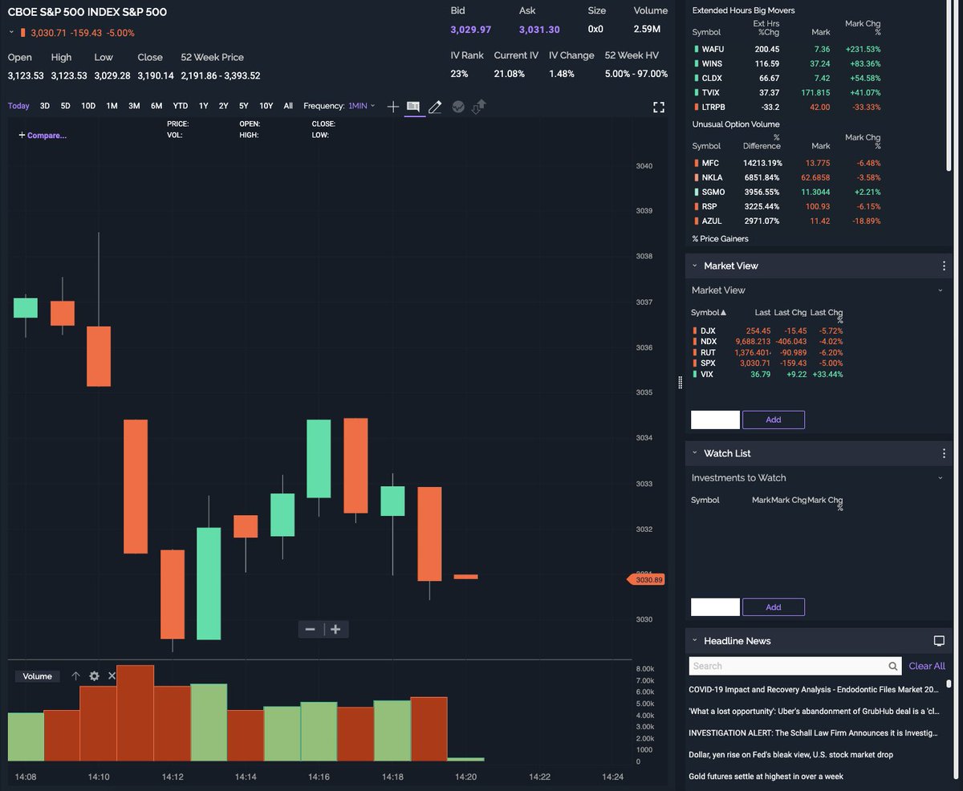Open Watch List three-dot menu
The width and height of the screenshot is (963, 791).
944,453
